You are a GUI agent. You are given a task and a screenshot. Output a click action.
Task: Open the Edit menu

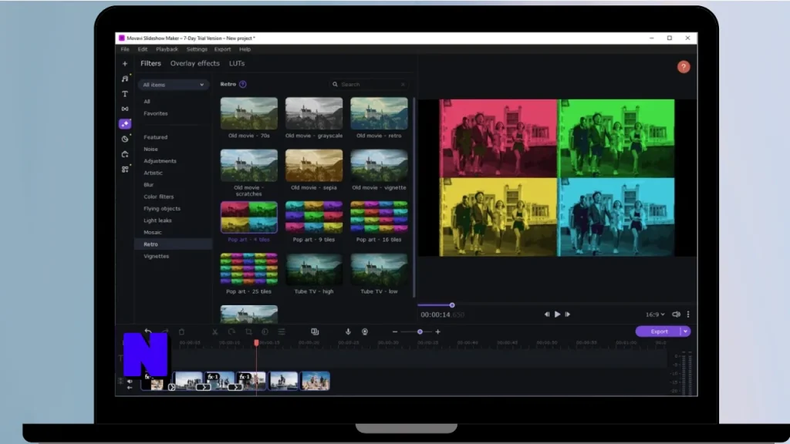coord(143,49)
